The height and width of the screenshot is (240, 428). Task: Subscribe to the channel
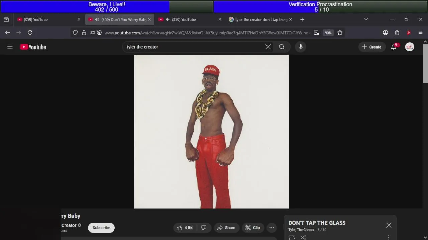click(x=101, y=228)
